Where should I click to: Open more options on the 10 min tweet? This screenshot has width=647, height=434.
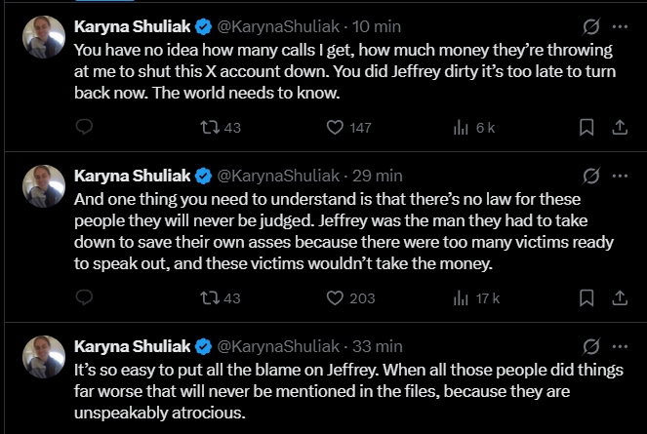[620, 25]
